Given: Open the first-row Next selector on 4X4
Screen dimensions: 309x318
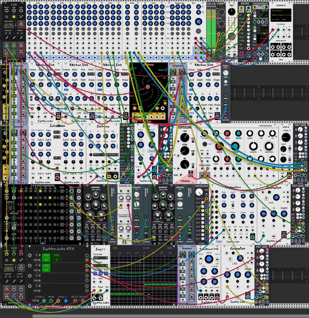Looking at the screenshot, I should (37, 260).
